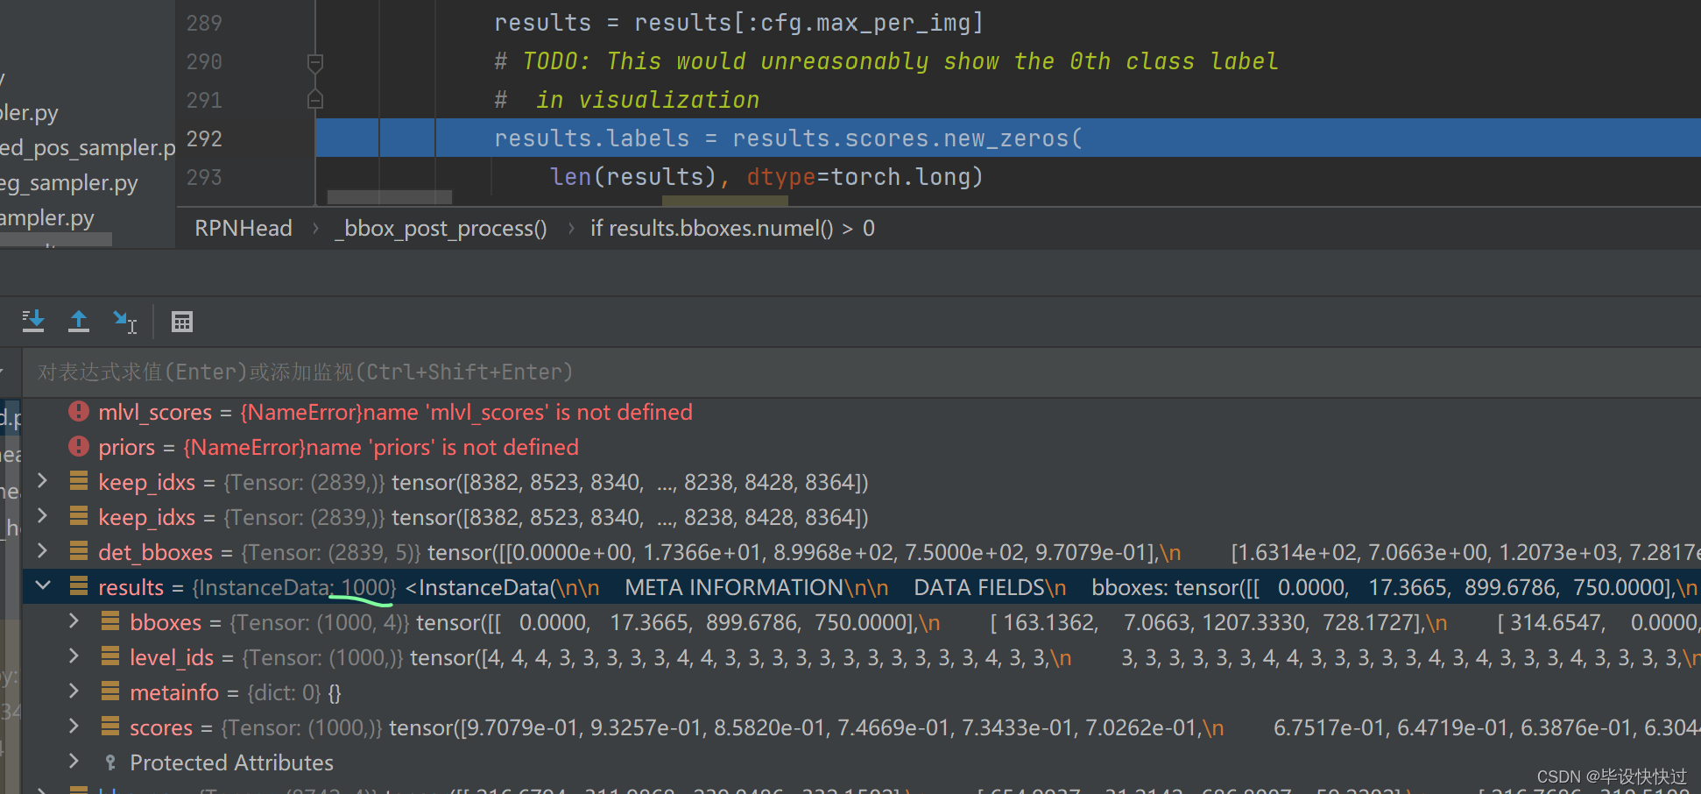Click the gutter marker on line 291

pyautogui.click(x=315, y=99)
